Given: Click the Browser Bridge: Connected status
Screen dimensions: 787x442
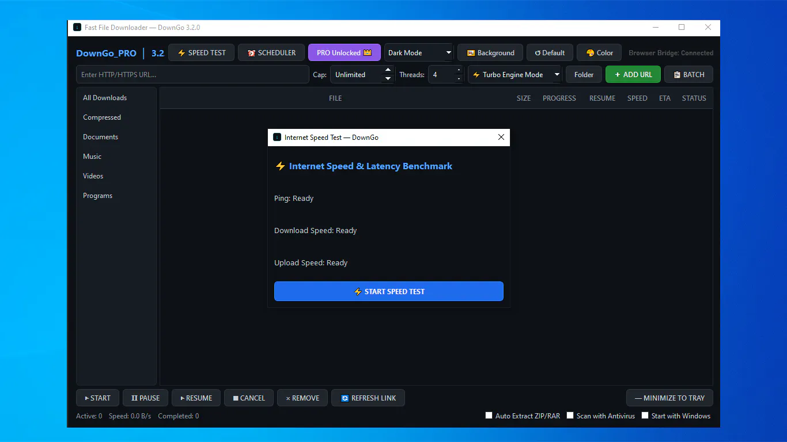Looking at the screenshot, I should (671, 53).
